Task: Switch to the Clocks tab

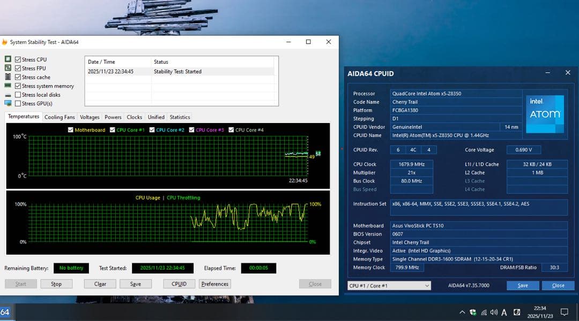Action: tap(135, 117)
